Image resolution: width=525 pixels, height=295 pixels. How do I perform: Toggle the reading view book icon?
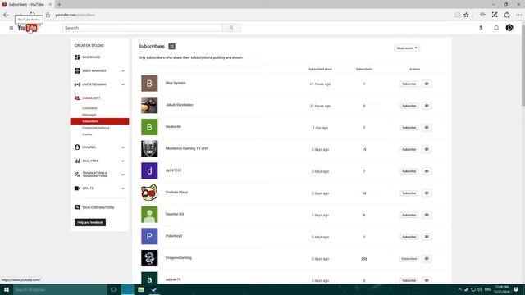click(457, 15)
